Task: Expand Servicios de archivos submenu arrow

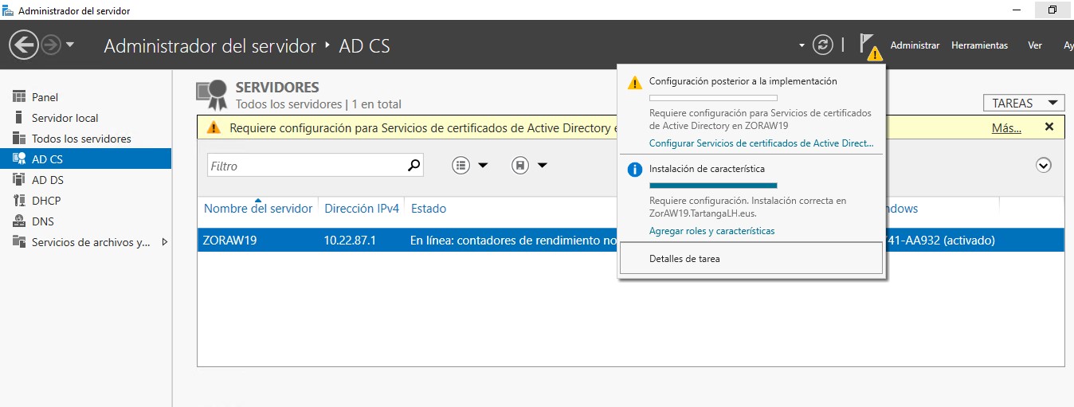Action: (165, 242)
